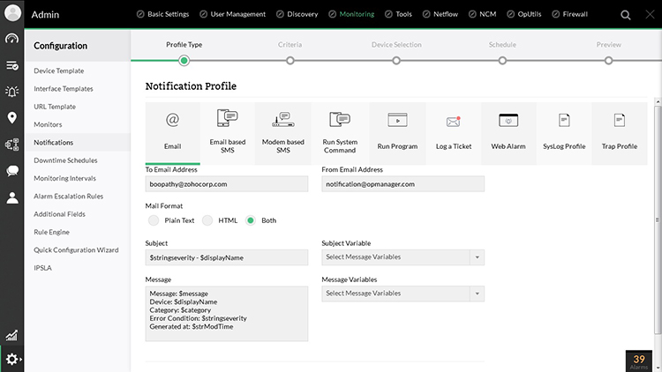The image size is (662, 372).
Task: Select the Both mail format option
Action: pyautogui.click(x=251, y=220)
